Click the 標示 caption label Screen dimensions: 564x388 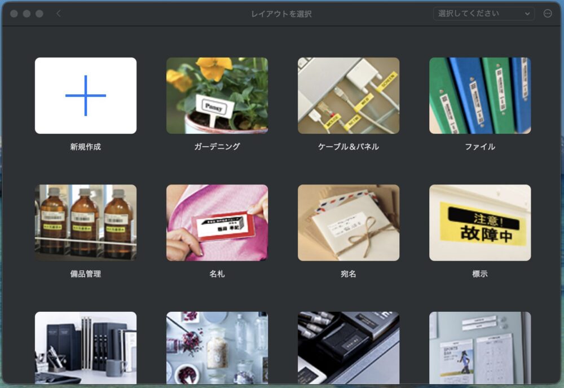[480, 274]
